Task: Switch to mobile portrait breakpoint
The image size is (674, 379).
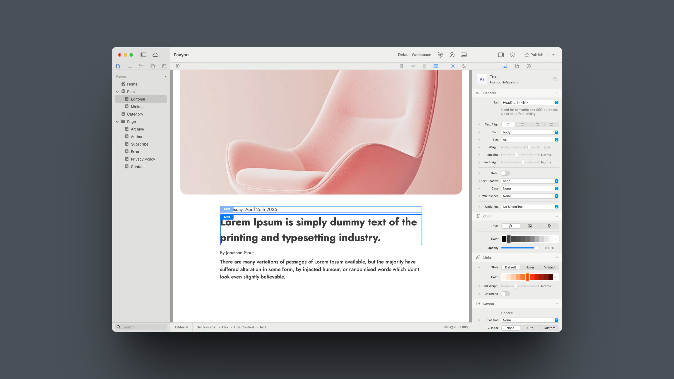Action: [401, 66]
